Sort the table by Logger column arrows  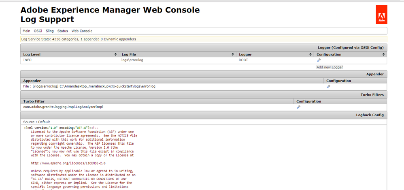(x=310, y=54)
